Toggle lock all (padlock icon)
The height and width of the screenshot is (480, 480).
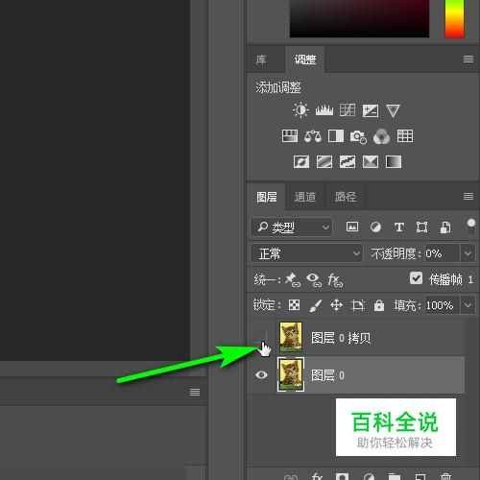(x=379, y=305)
